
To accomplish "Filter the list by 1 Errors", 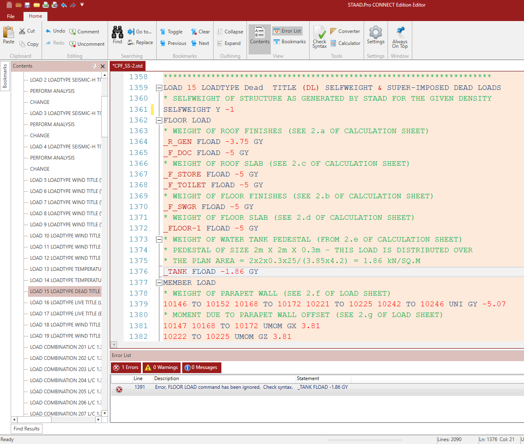I will pos(126,367).
